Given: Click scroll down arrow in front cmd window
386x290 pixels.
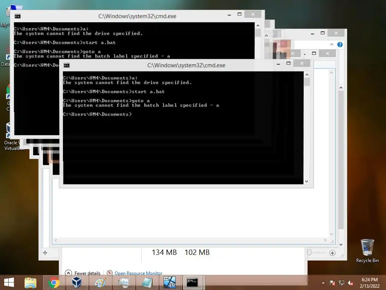Looking at the screenshot, I should 307,181.
